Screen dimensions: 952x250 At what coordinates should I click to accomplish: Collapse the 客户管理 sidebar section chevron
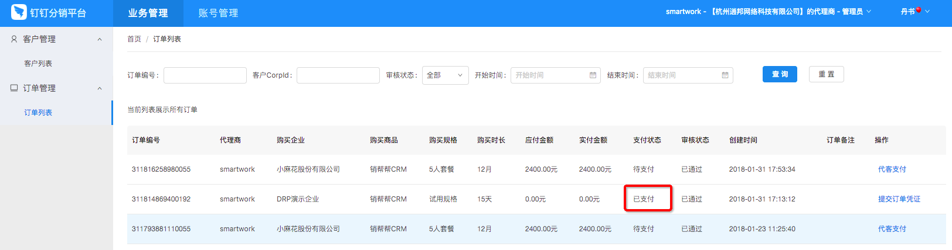100,39
